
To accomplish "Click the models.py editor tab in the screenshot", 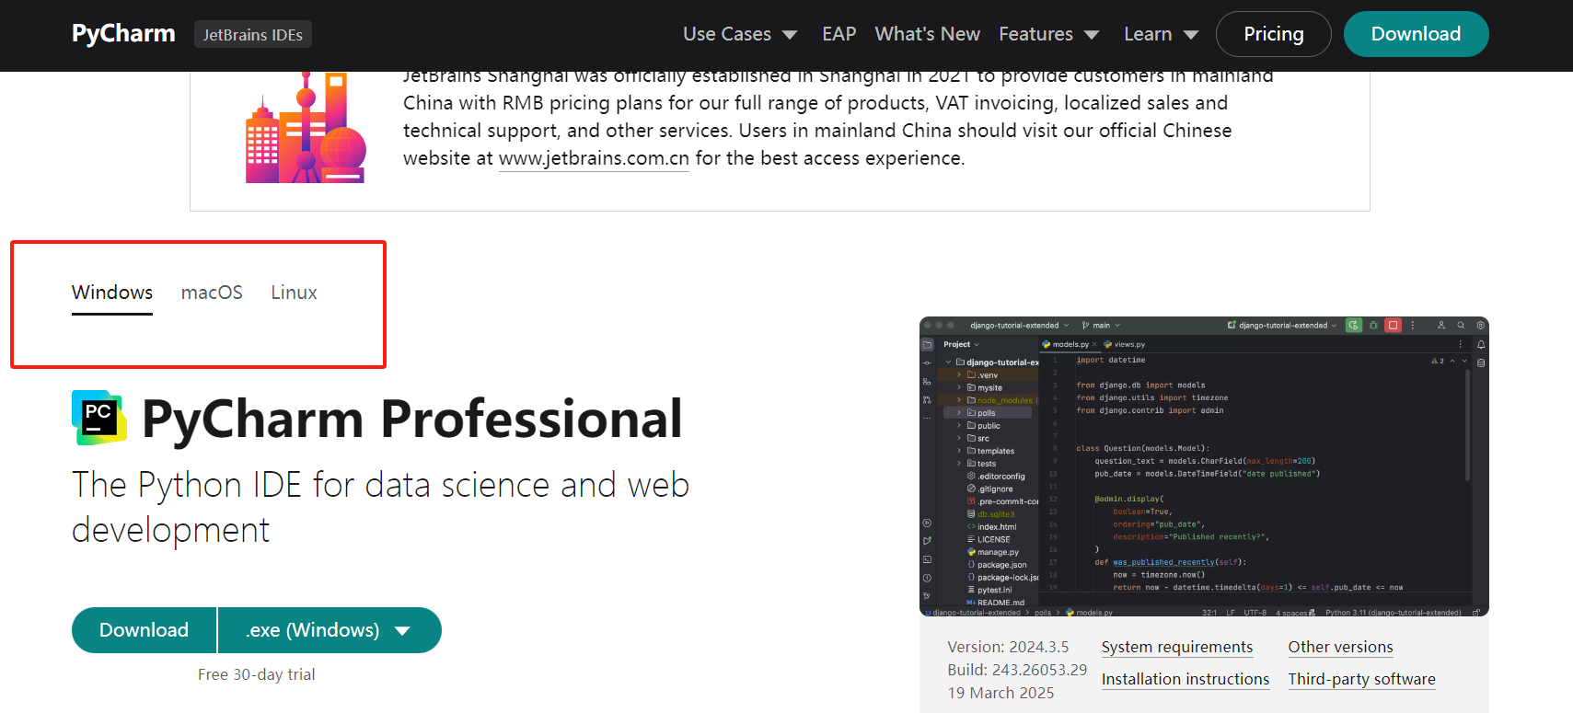I will [1070, 344].
